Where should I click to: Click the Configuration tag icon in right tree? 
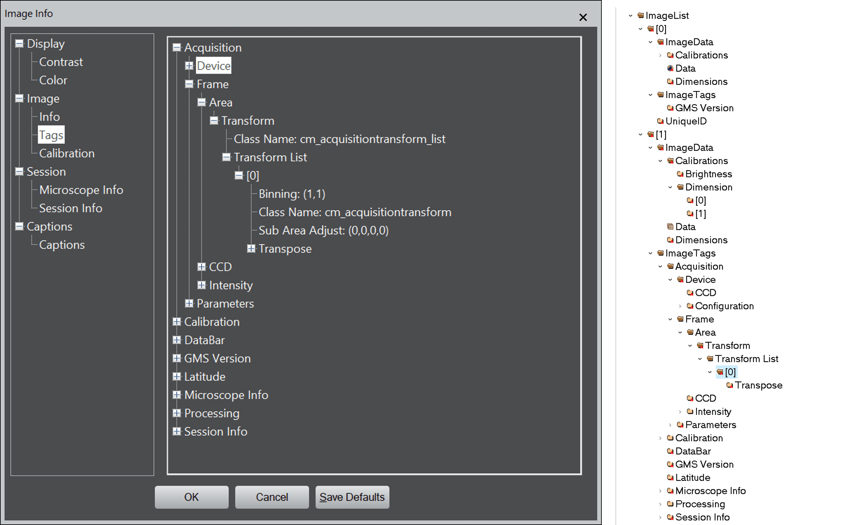690,306
